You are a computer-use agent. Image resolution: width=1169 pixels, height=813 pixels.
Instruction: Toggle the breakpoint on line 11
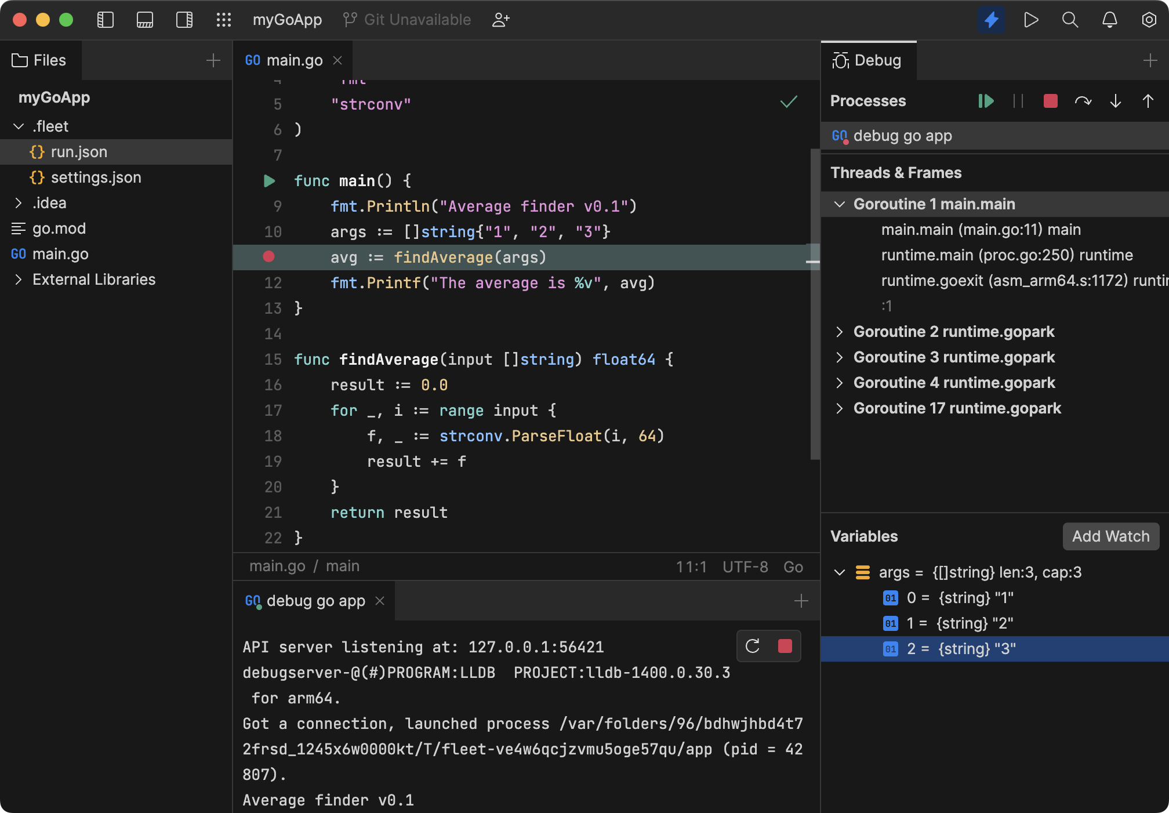click(x=268, y=257)
